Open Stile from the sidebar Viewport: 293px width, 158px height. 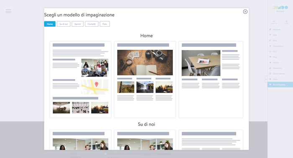tap(280, 35)
